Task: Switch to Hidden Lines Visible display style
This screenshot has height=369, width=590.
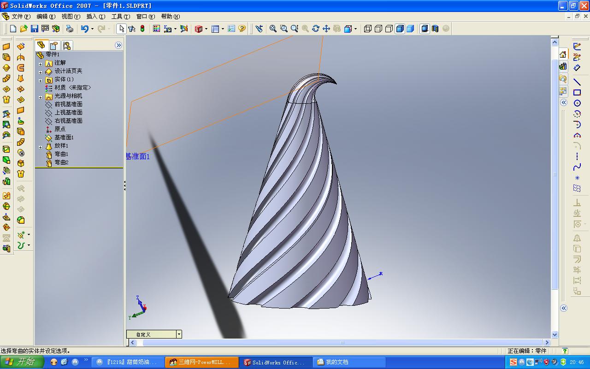Action: [x=378, y=29]
